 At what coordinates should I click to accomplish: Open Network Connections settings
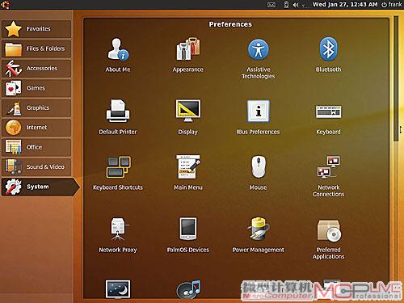pyautogui.click(x=328, y=176)
